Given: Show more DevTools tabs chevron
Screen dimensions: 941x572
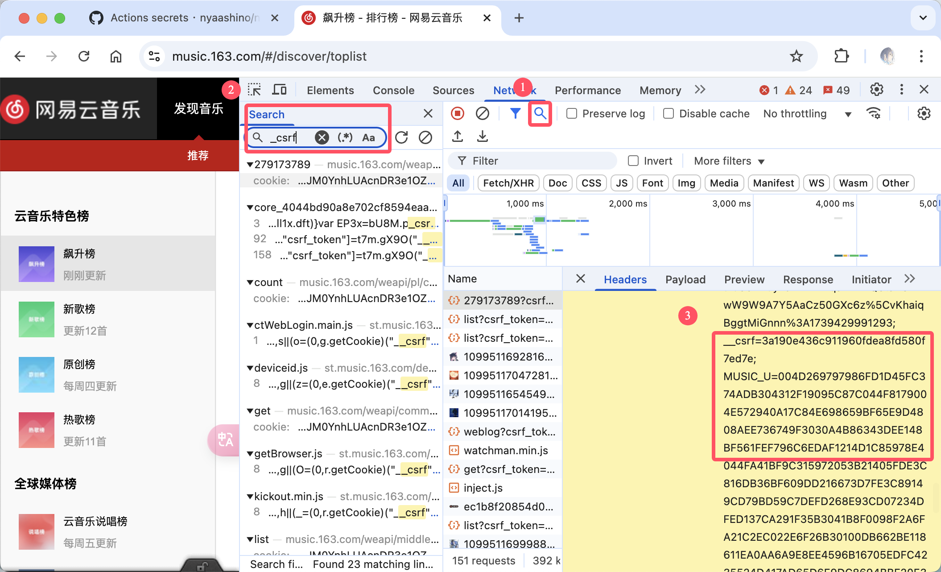Looking at the screenshot, I should click(x=700, y=90).
